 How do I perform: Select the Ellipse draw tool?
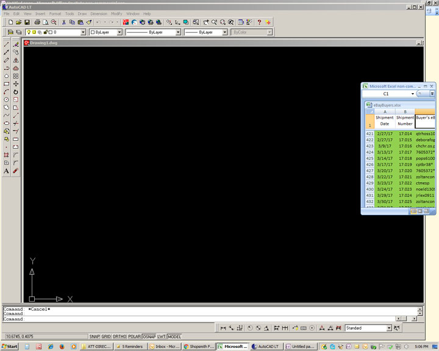7,123
